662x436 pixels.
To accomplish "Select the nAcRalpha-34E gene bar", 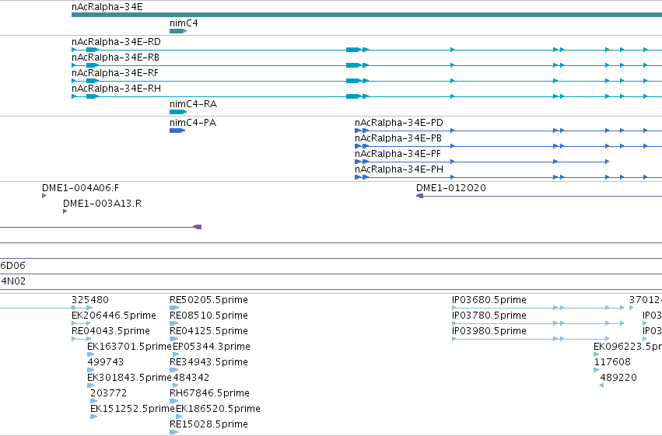I will point(366,15).
